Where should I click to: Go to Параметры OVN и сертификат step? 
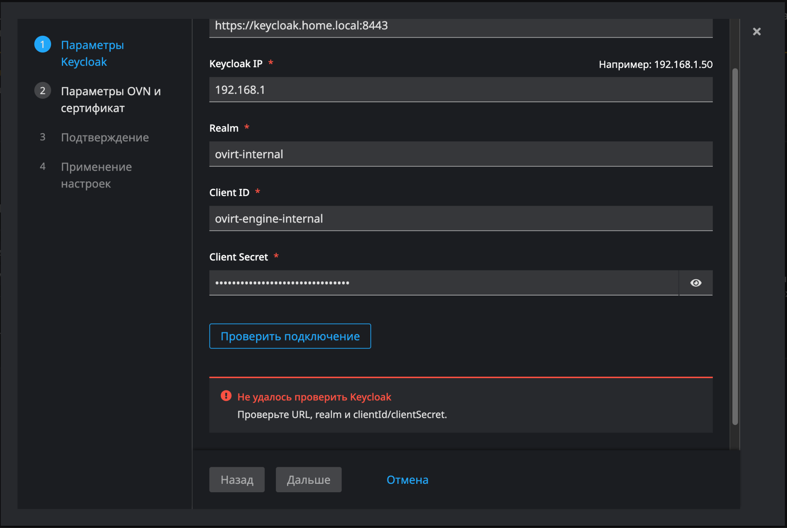[111, 100]
